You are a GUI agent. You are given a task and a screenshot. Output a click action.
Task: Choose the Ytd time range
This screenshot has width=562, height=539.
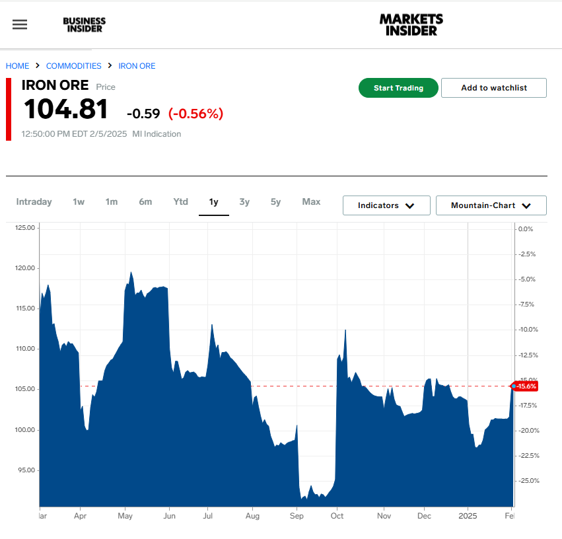[180, 202]
